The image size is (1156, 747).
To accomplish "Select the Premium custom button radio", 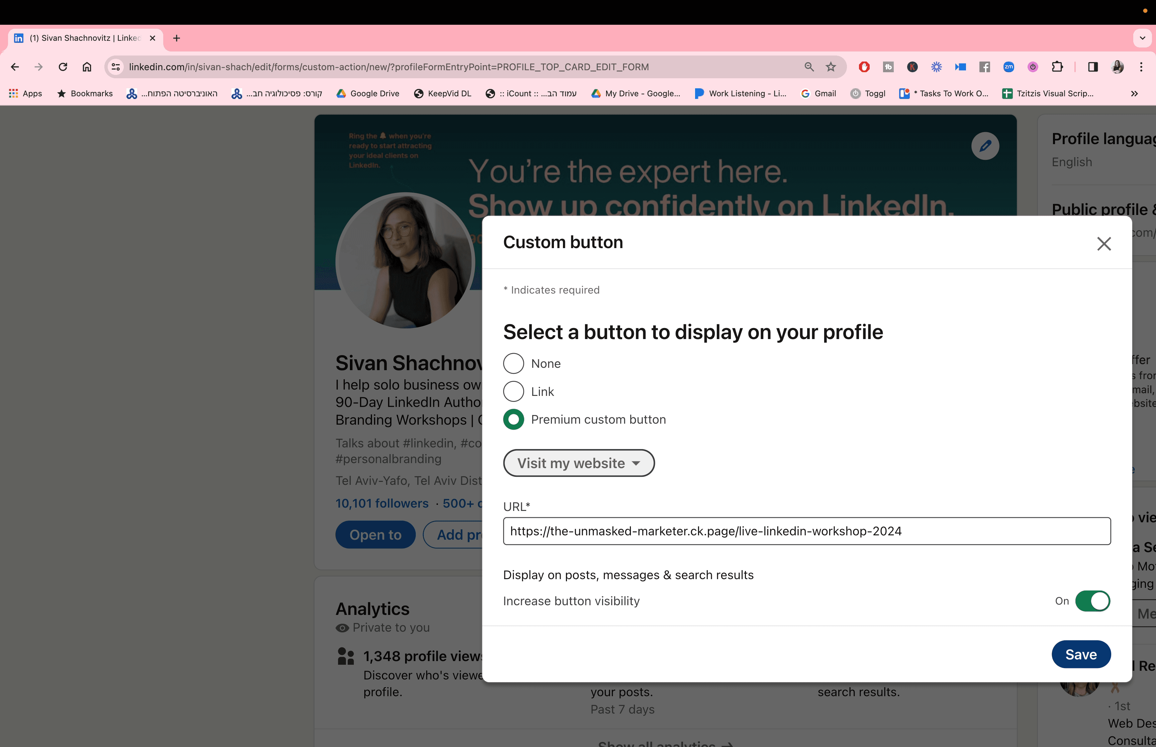I will [513, 420].
